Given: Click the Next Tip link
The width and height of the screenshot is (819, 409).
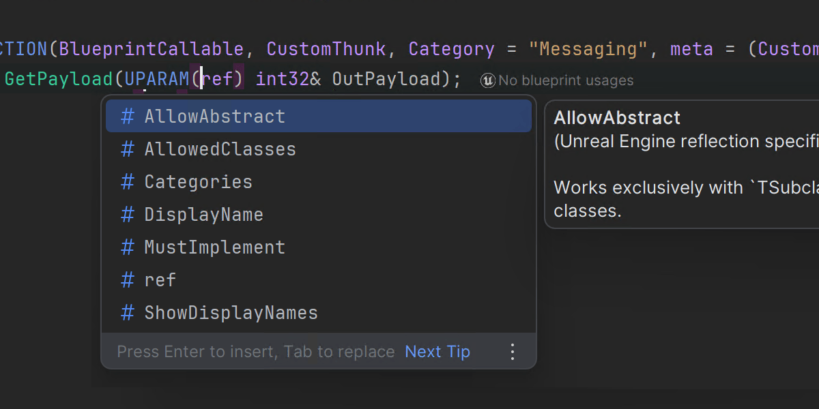Looking at the screenshot, I should [437, 352].
